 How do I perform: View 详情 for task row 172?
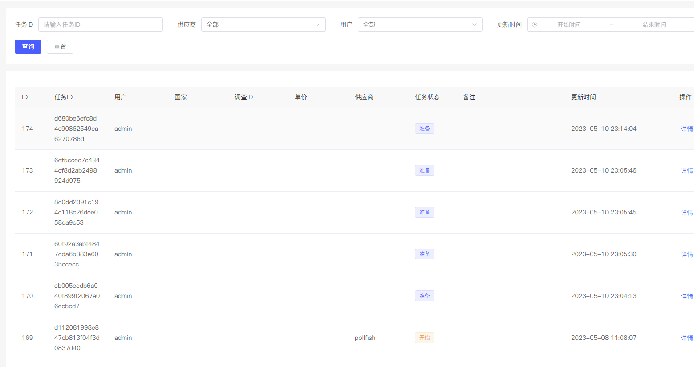[x=686, y=213]
